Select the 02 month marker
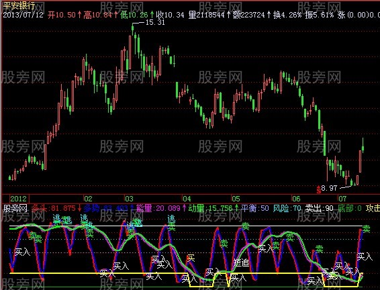Viewport: 380px width, 290px height. pyautogui.click(x=88, y=199)
